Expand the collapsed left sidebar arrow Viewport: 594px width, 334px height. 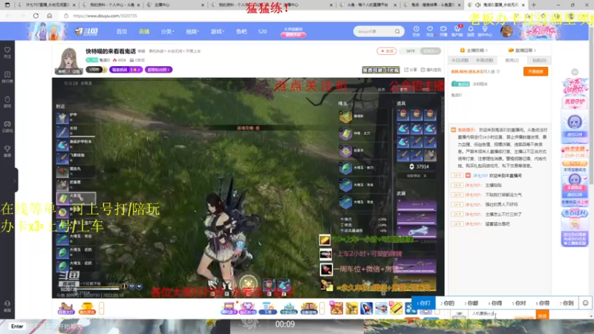point(15,180)
